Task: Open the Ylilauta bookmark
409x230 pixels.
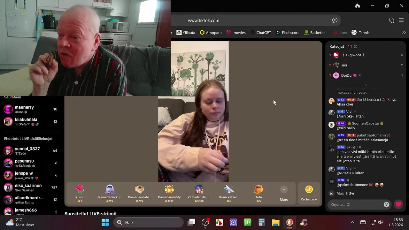Action: (186, 33)
